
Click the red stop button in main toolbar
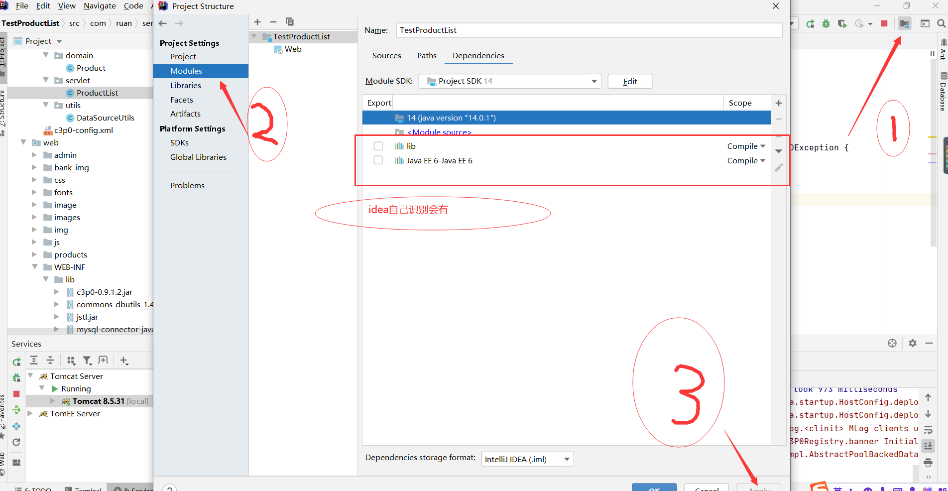(x=884, y=23)
